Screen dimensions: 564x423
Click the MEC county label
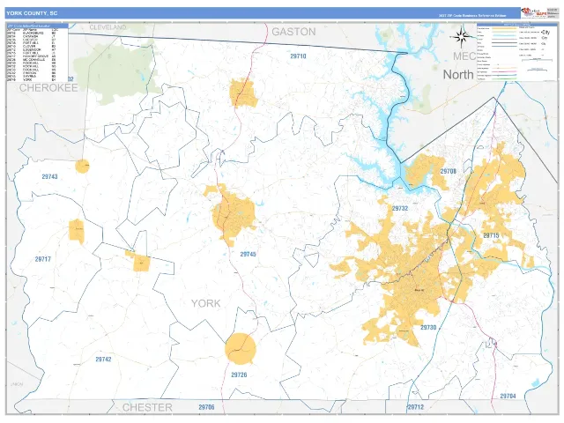(x=464, y=56)
